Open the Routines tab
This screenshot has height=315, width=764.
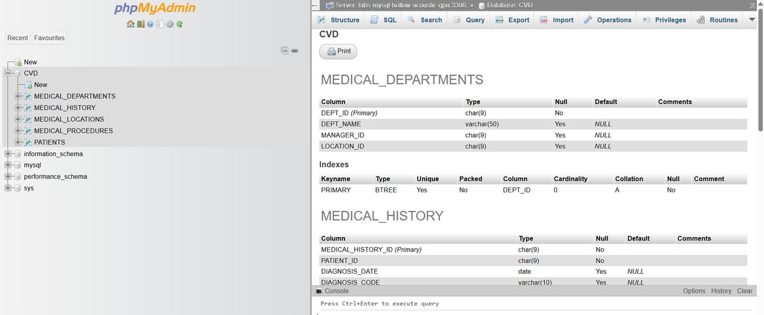(x=718, y=20)
